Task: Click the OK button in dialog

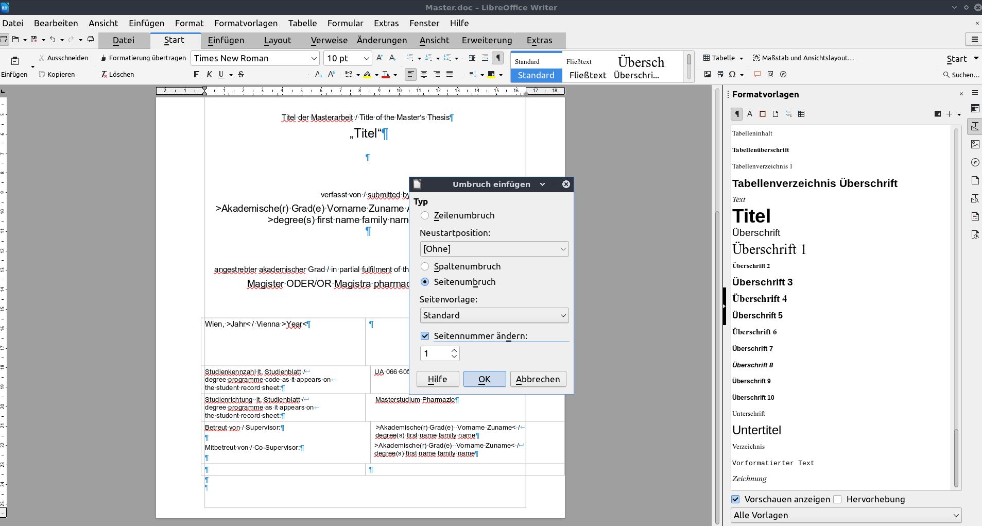Action: [x=485, y=379]
